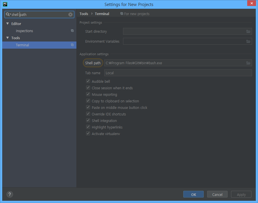Click the 'Tab name' label
This screenshot has width=258, height=203.
[93, 73]
